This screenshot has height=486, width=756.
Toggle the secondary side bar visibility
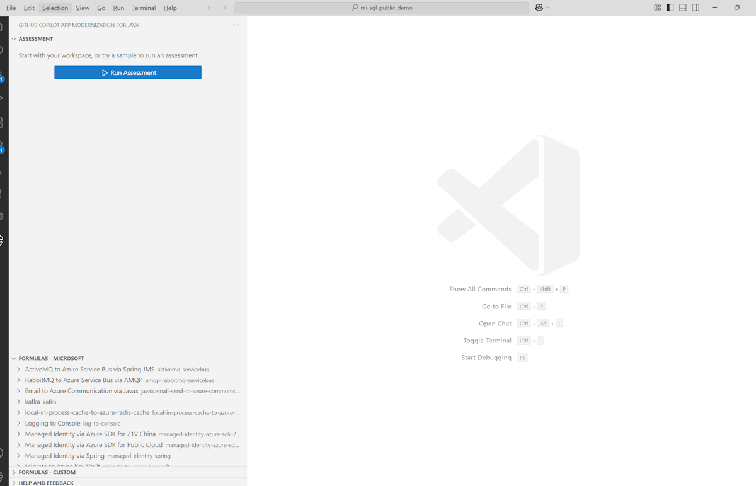pos(696,8)
